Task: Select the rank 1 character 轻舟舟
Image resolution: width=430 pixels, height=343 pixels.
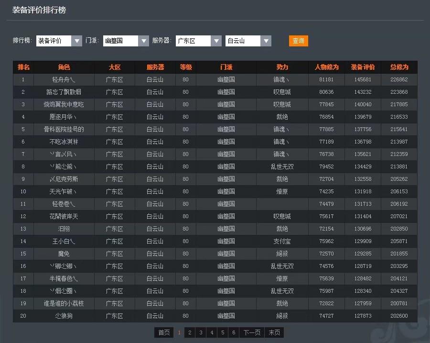Action: [x=64, y=79]
